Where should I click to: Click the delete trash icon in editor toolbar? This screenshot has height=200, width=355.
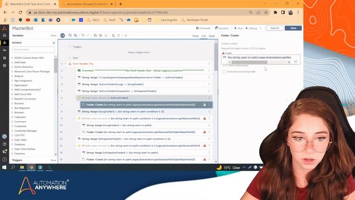pyautogui.click(x=119, y=36)
